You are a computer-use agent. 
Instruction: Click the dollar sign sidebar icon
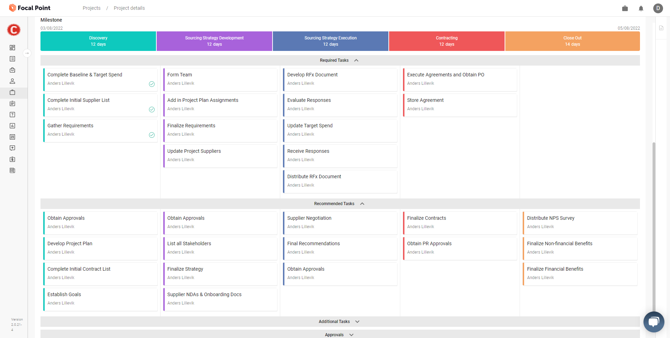click(x=13, y=159)
